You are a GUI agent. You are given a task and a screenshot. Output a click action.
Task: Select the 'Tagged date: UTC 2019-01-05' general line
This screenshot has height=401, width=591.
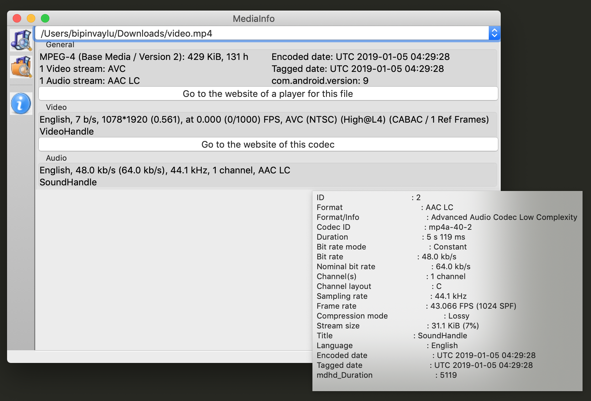coord(358,69)
